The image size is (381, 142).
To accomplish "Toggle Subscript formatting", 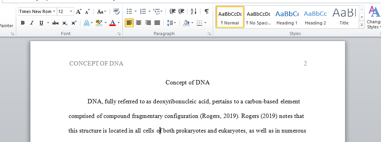I will click(x=65, y=23).
